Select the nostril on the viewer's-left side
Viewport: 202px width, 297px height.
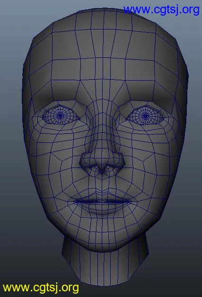pos(94,167)
